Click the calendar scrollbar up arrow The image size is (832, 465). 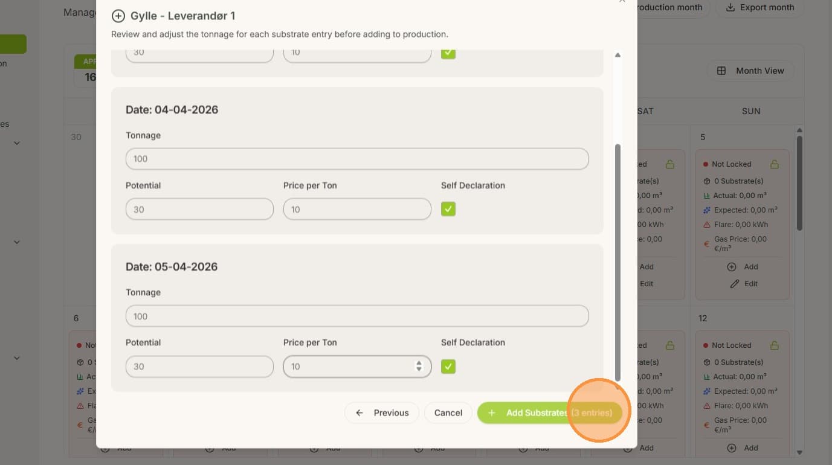(x=799, y=130)
